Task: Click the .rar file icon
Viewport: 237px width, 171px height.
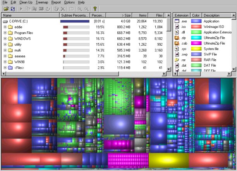Action: click(177, 60)
